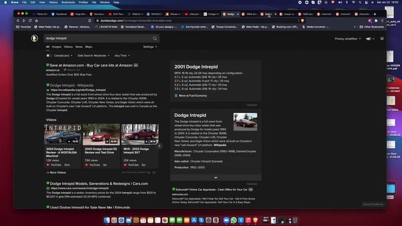Select the Maps search tab

(89, 47)
